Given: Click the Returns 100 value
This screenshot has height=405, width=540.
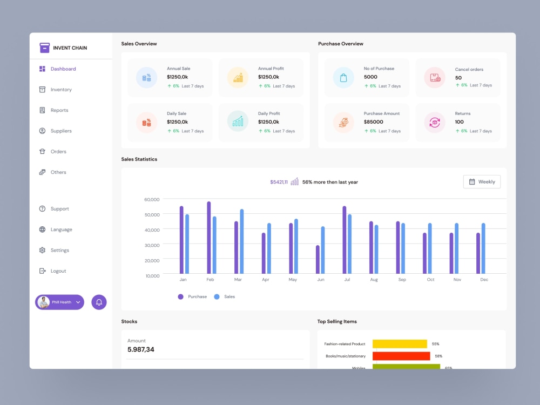Looking at the screenshot, I should tap(459, 122).
